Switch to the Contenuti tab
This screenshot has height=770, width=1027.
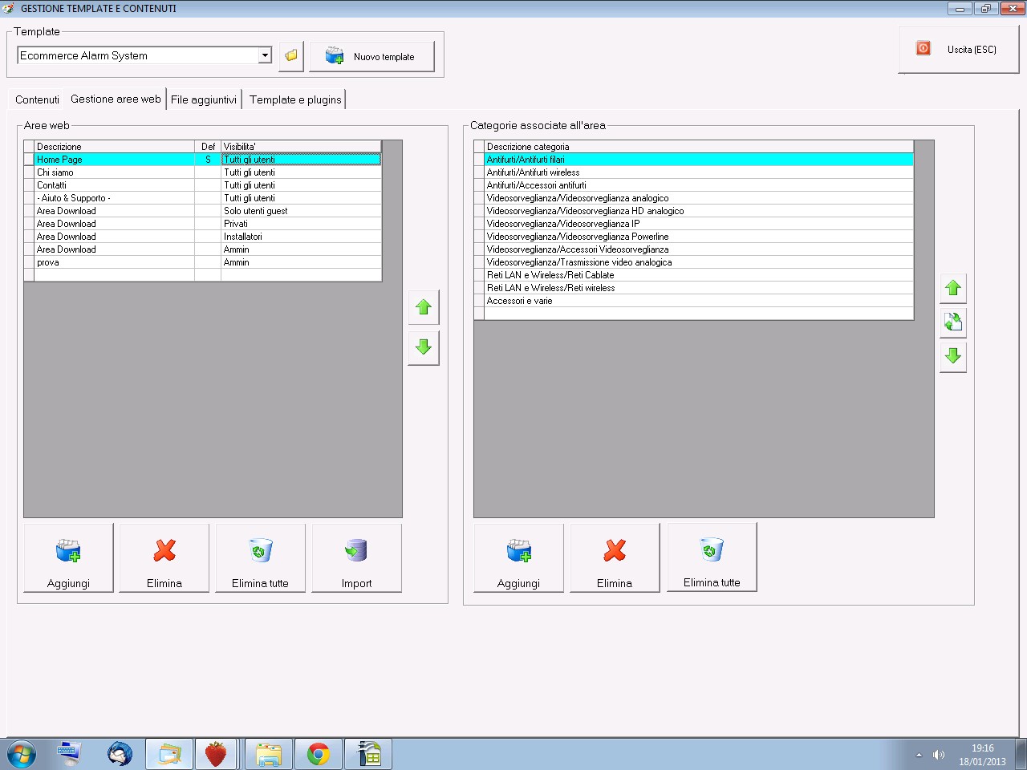click(x=37, y=99)
